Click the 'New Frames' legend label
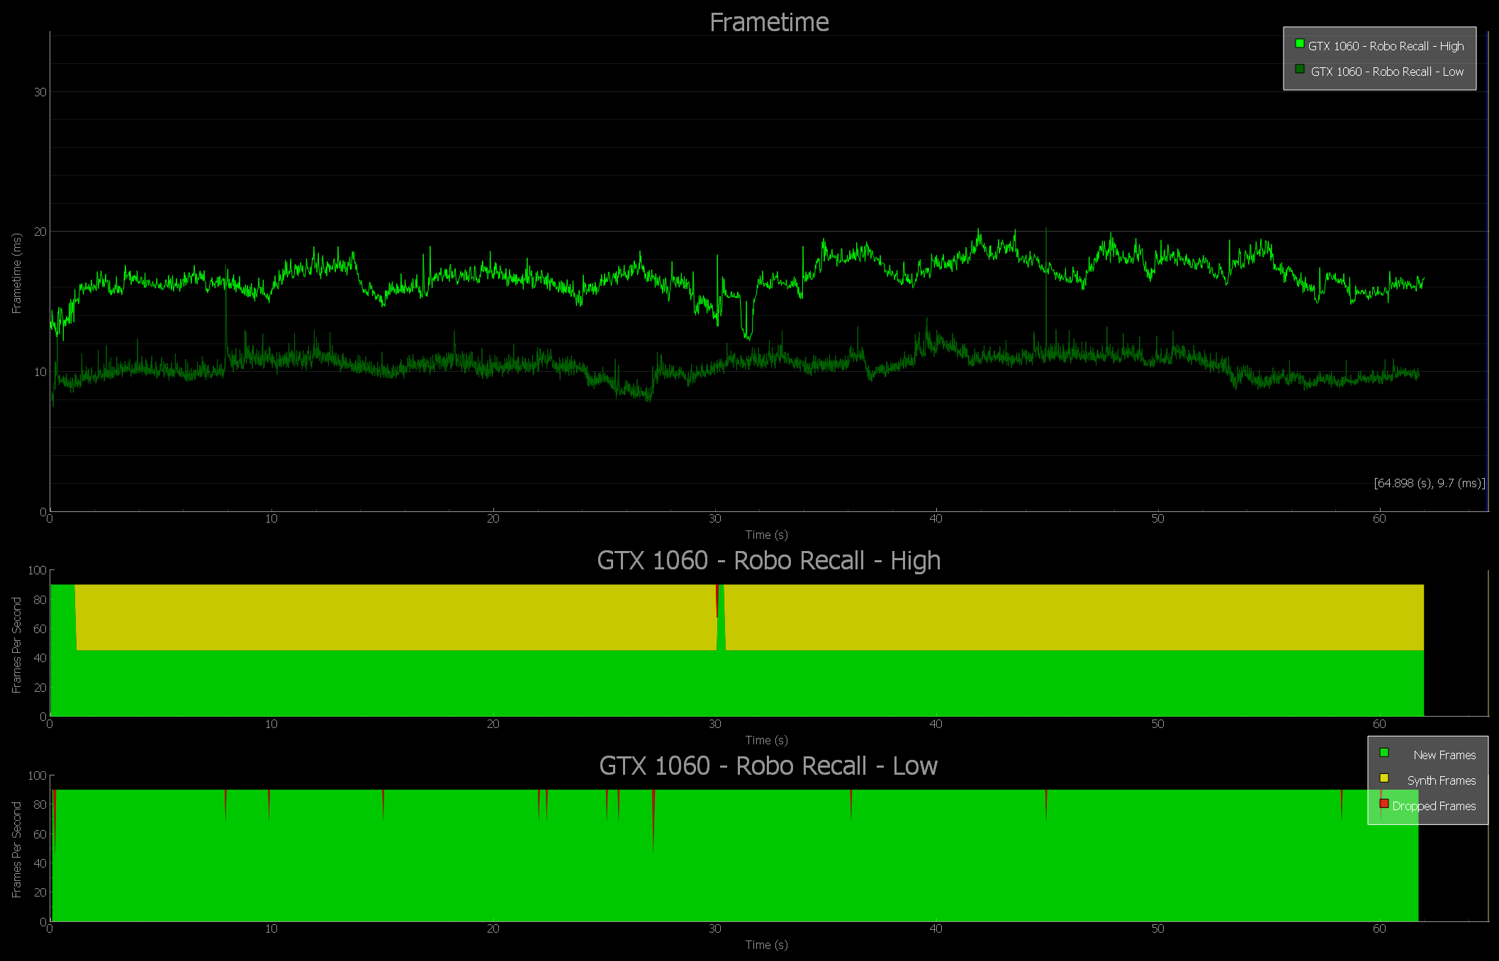The width and height of the screenshot is (1499, 961). pos(1444,755)
